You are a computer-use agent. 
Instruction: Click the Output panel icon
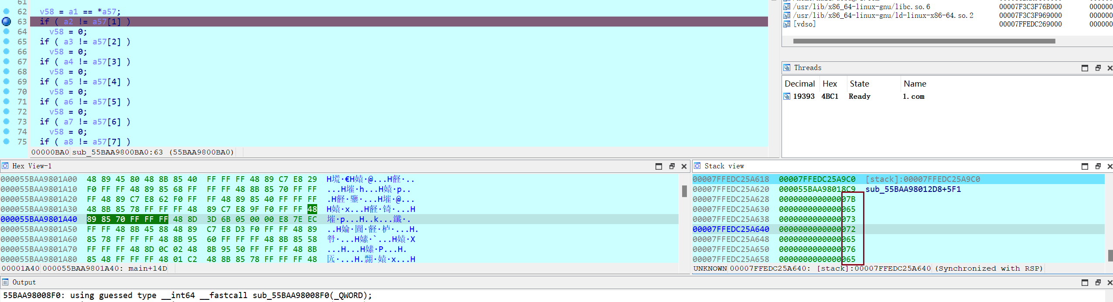point(5,282)
